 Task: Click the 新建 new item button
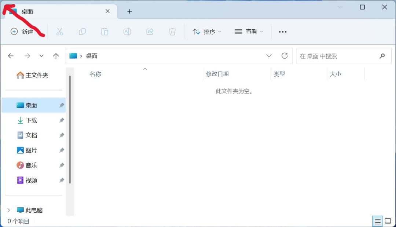point(22,32)
